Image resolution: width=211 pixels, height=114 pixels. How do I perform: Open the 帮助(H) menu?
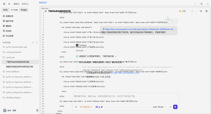[x=25, y=4]
